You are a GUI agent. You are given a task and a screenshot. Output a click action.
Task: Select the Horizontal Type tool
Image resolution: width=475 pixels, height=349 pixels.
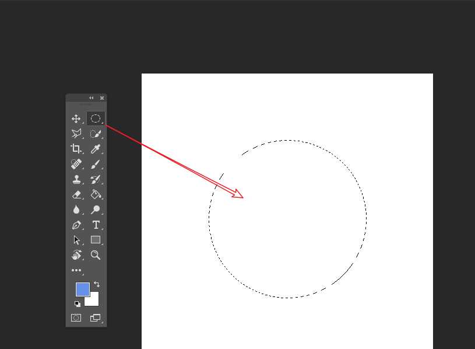(96, 225)
